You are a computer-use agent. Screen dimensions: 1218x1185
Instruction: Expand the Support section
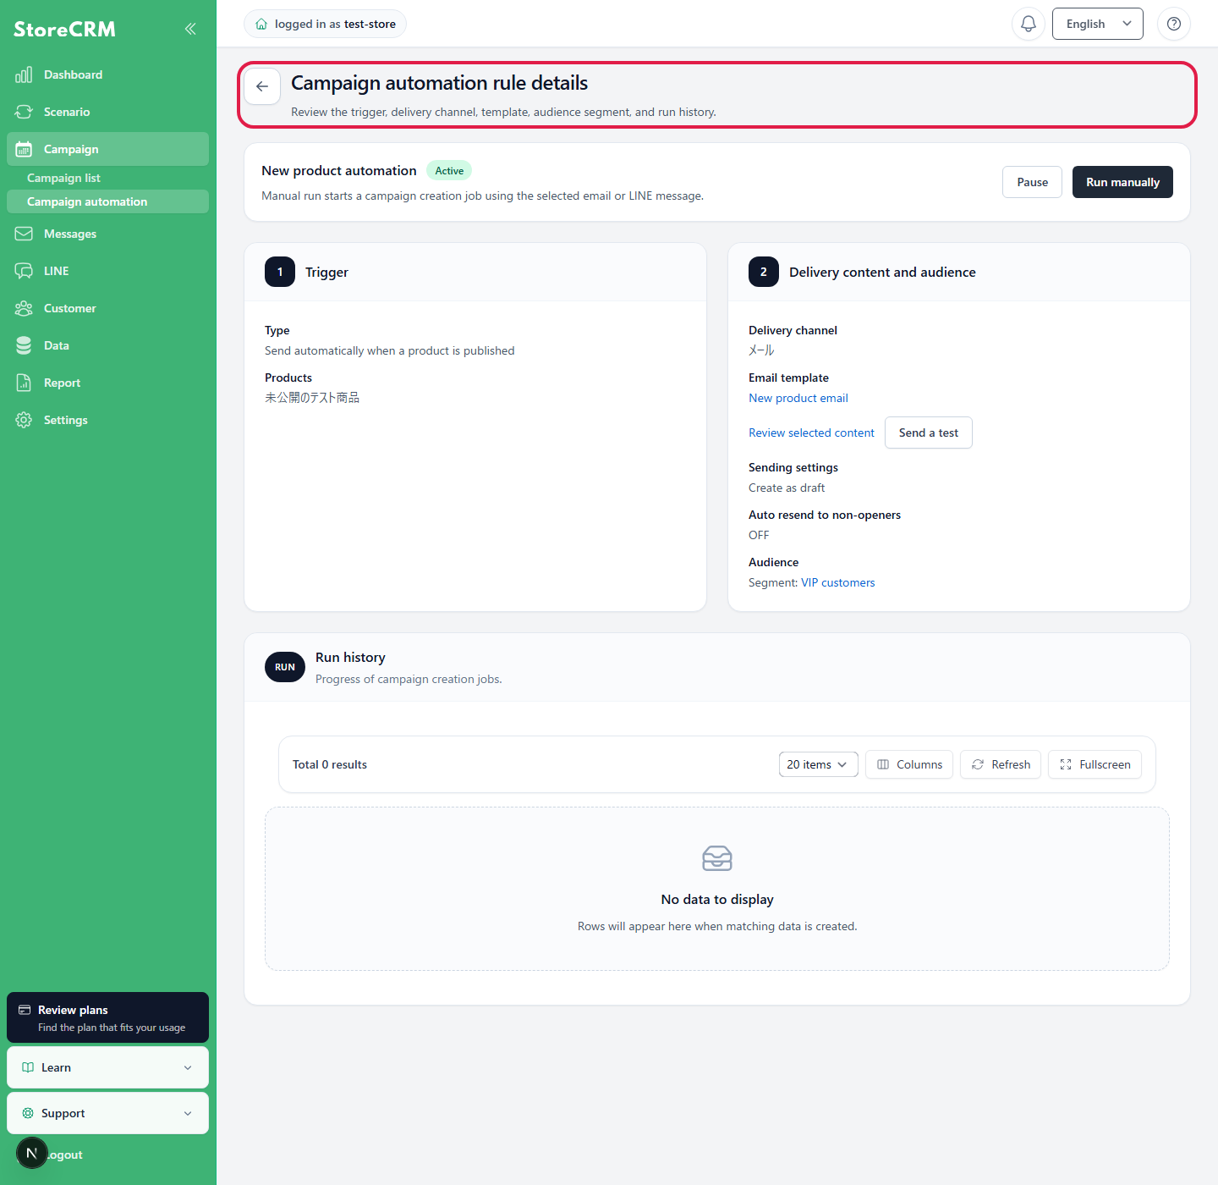coord(107,1113)
